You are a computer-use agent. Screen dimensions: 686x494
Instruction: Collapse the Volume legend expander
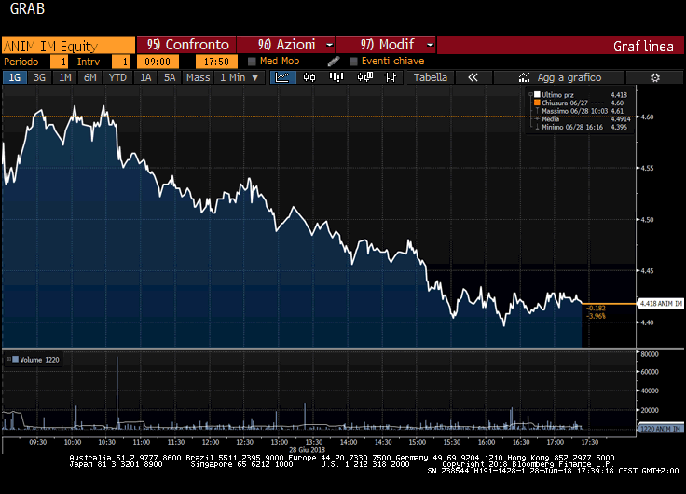(8, 359)
